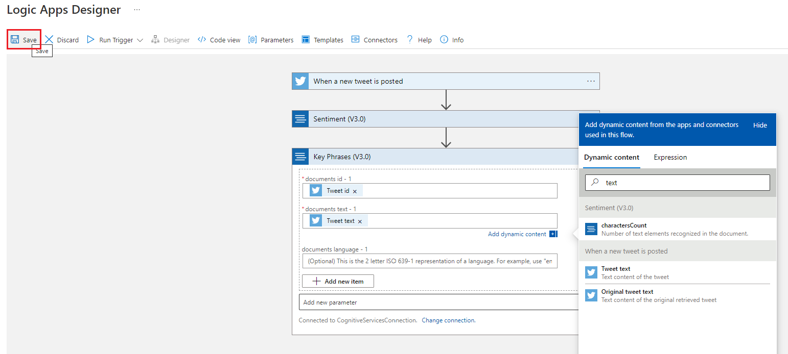The height and width of the screenshot is (354, 788).
Task: Click the Discard X icon
Action: [49, 39]
